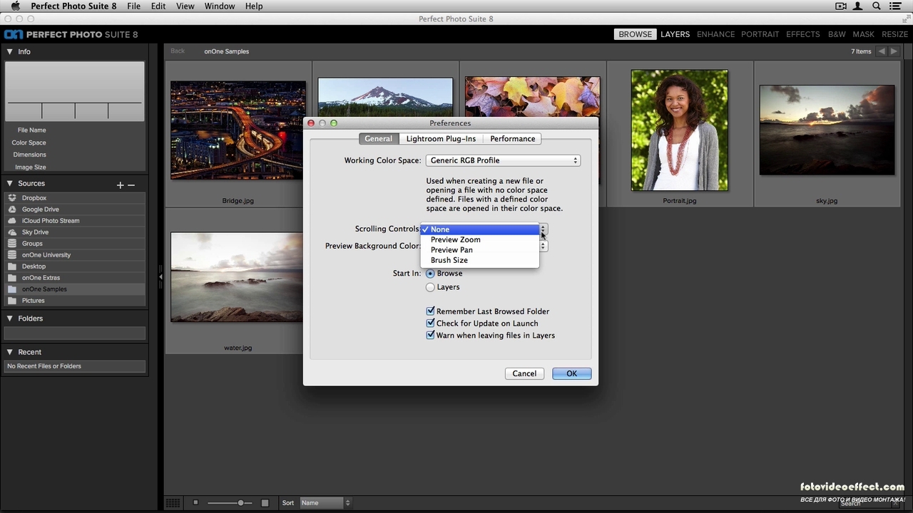913x513 pixels.
Task: Switch to the Lightroom Plug-Ins tab
Action: coord(441,139)
